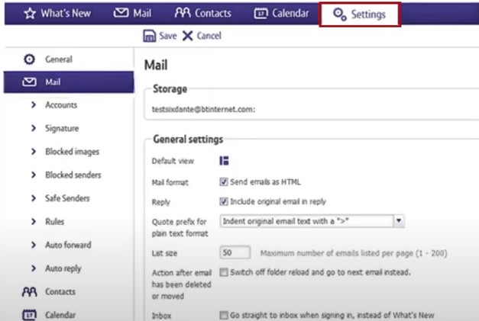Open Blocked images settings
479x321 pixels.
coord(72,152)
